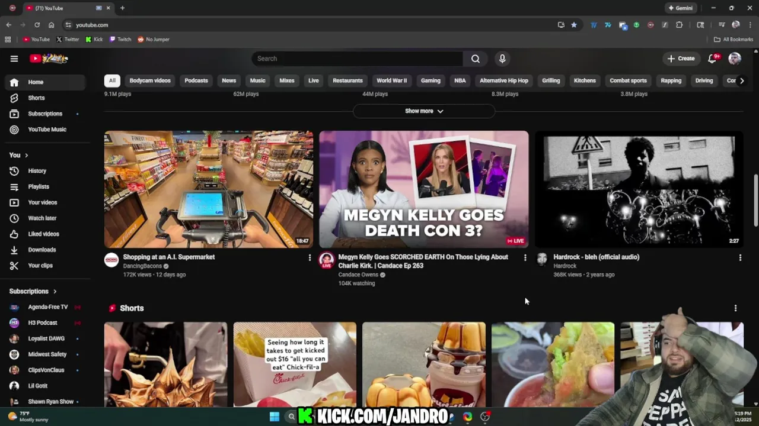Select the All filter chip
The height and width of the screenshot is (426, 759).
112,80
